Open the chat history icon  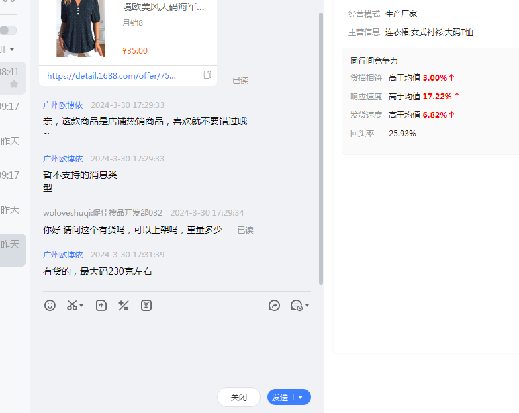(x=296, y=305)
